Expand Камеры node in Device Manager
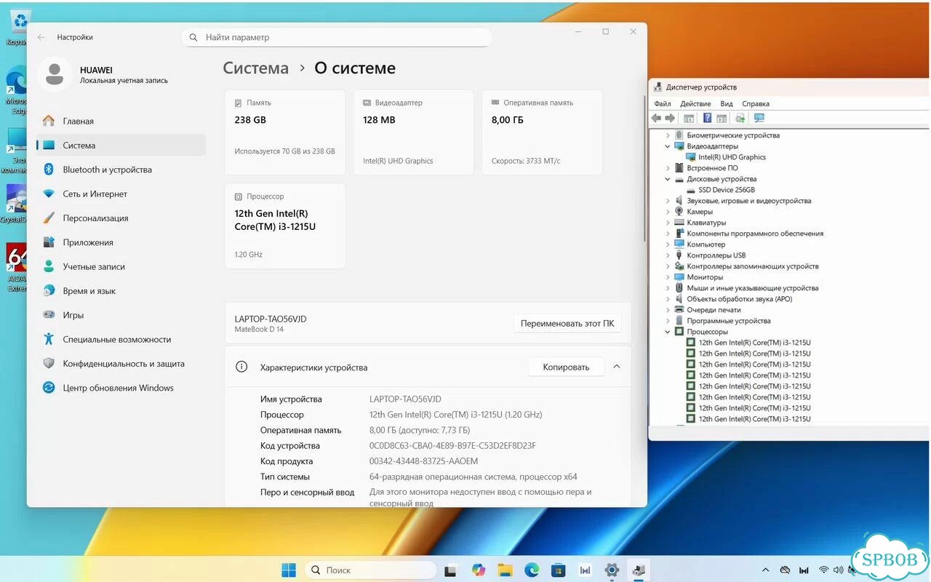 [668, 212]
